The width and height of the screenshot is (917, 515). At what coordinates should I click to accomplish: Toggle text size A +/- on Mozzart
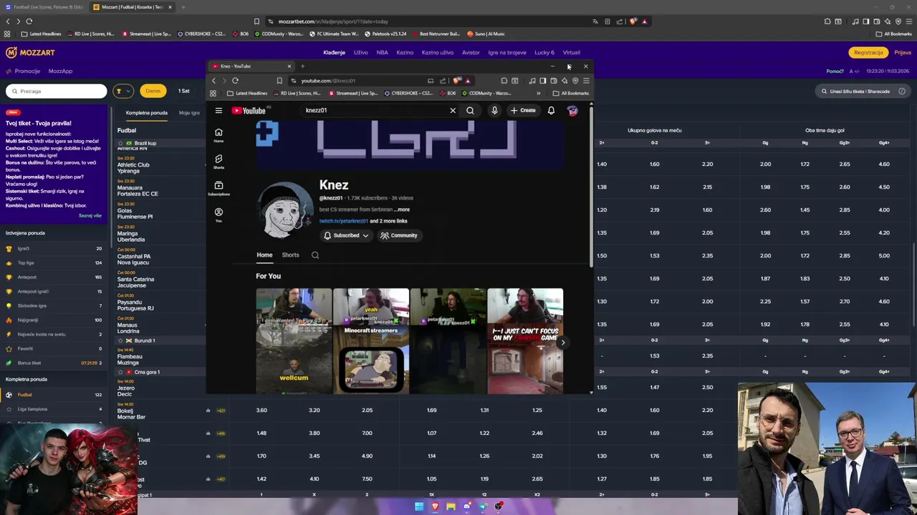[x=854, y=71]
